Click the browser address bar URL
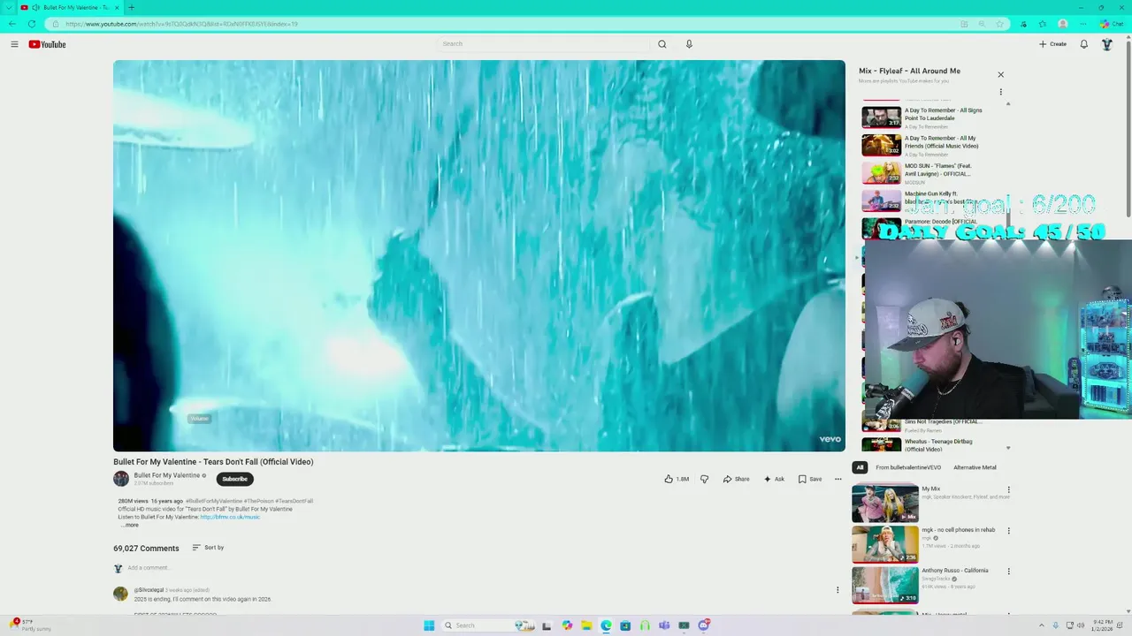The height and width of the screenshot is (636, 1132). pyautogui.click(x=181, y=24)
